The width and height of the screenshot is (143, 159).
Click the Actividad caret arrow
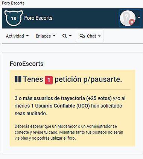point(27,36)
